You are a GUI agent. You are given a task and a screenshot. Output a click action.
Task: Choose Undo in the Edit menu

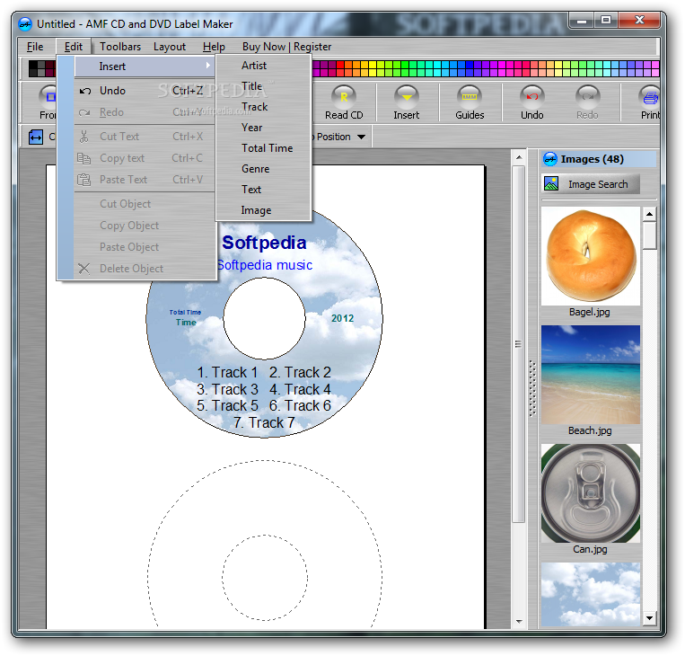pyautogui.click(x=145, y=91)
